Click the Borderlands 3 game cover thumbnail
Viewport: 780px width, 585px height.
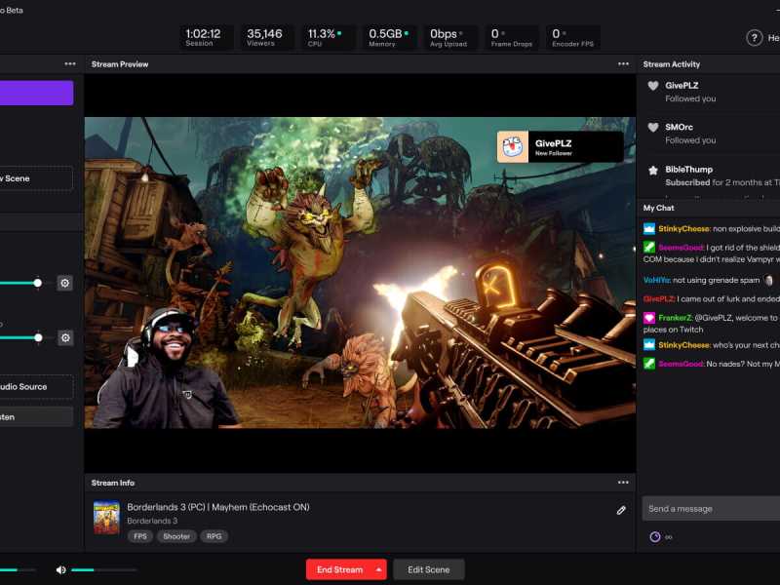pos(106,518)
